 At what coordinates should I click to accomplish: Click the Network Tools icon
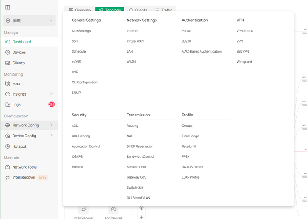8,167
